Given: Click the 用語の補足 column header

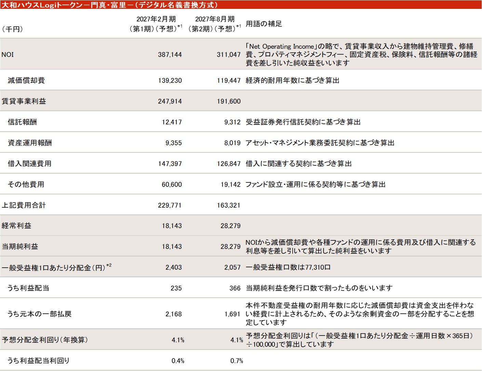Looking at the screenshot, I should click(264, 24).
